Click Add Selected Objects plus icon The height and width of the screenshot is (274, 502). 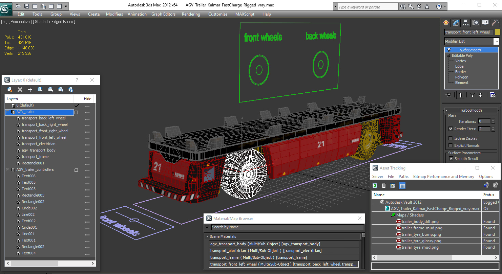click(x=30, y=90)
